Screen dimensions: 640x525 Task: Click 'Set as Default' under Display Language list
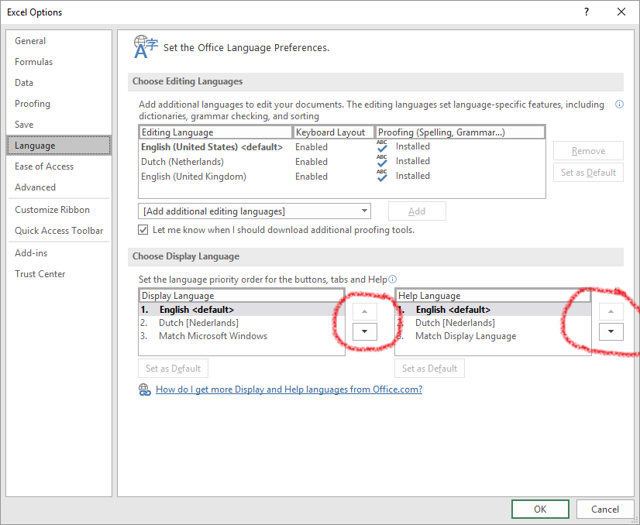tap(173, 369)
